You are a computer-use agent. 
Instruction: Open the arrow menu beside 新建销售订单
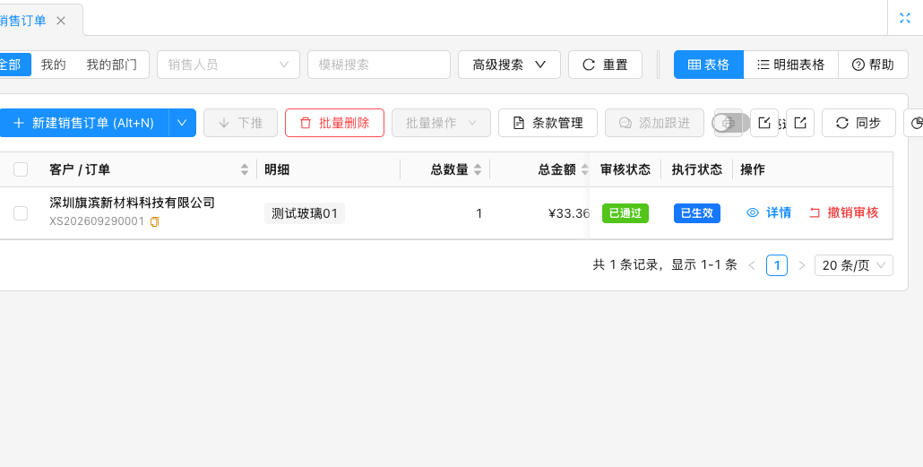[183, 123]
